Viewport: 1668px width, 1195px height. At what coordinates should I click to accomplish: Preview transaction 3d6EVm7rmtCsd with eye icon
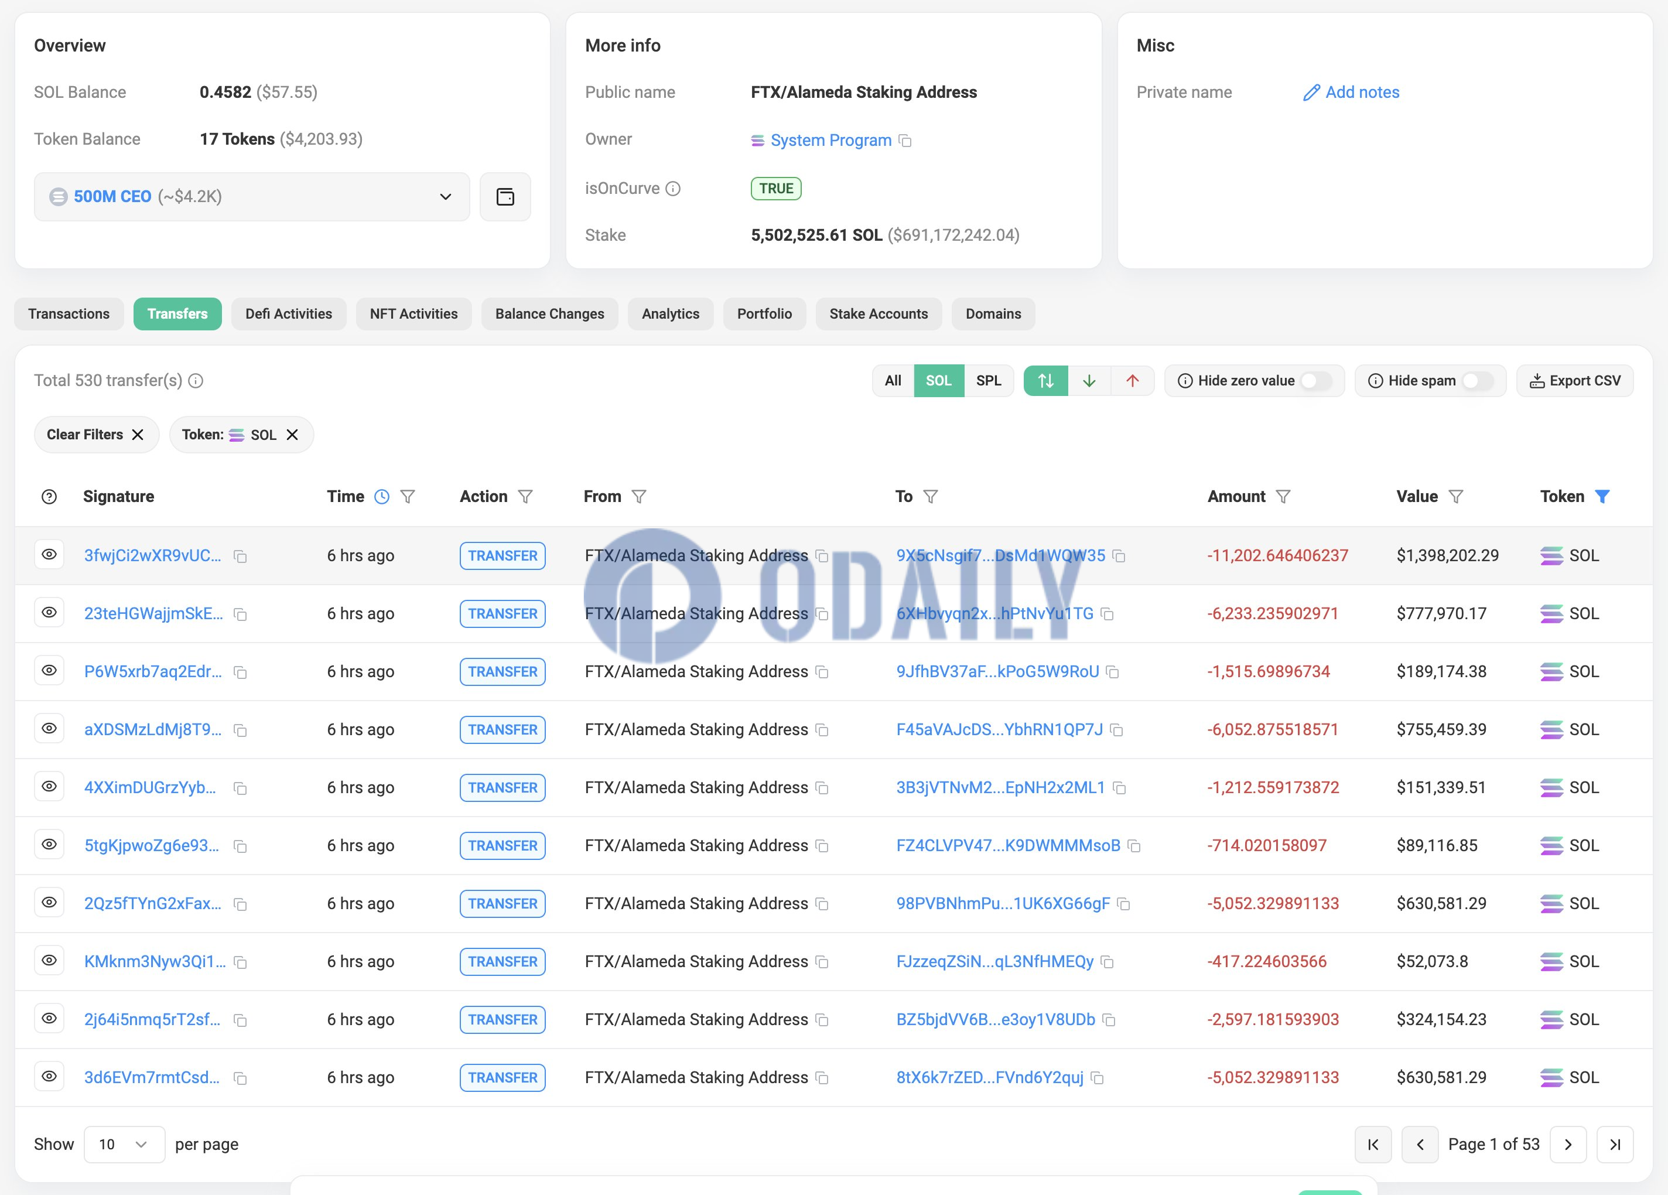click(x=49, y=1077)
